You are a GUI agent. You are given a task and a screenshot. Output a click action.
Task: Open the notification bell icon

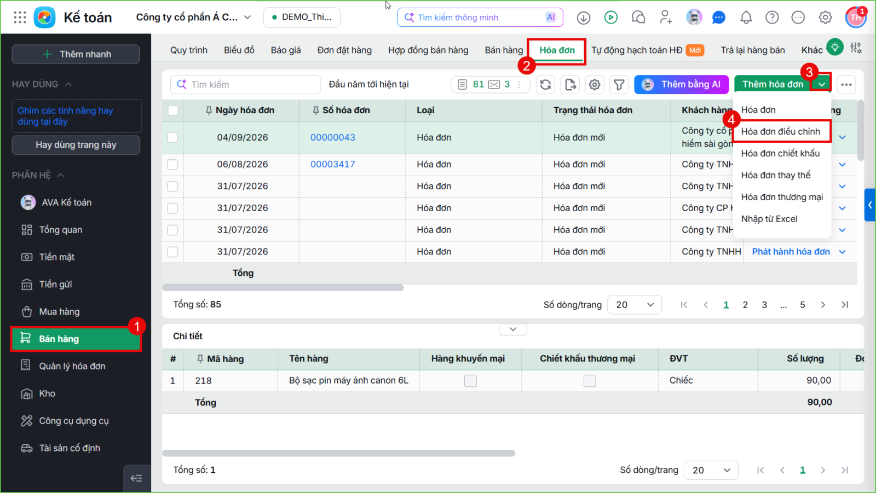pos(746,18)
